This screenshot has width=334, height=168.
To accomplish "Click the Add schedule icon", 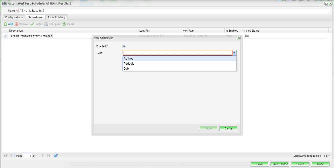I will 6,24.
